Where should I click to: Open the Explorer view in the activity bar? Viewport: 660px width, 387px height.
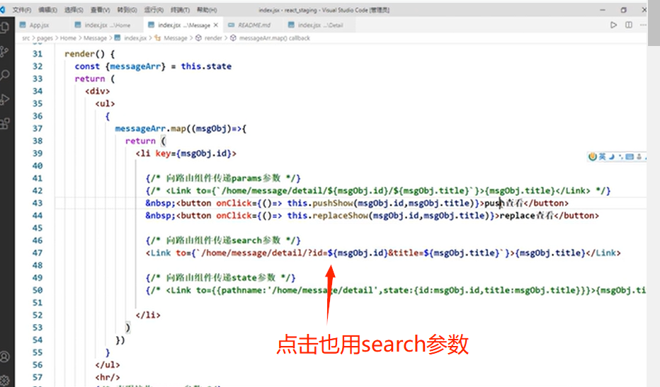[5, 28]
